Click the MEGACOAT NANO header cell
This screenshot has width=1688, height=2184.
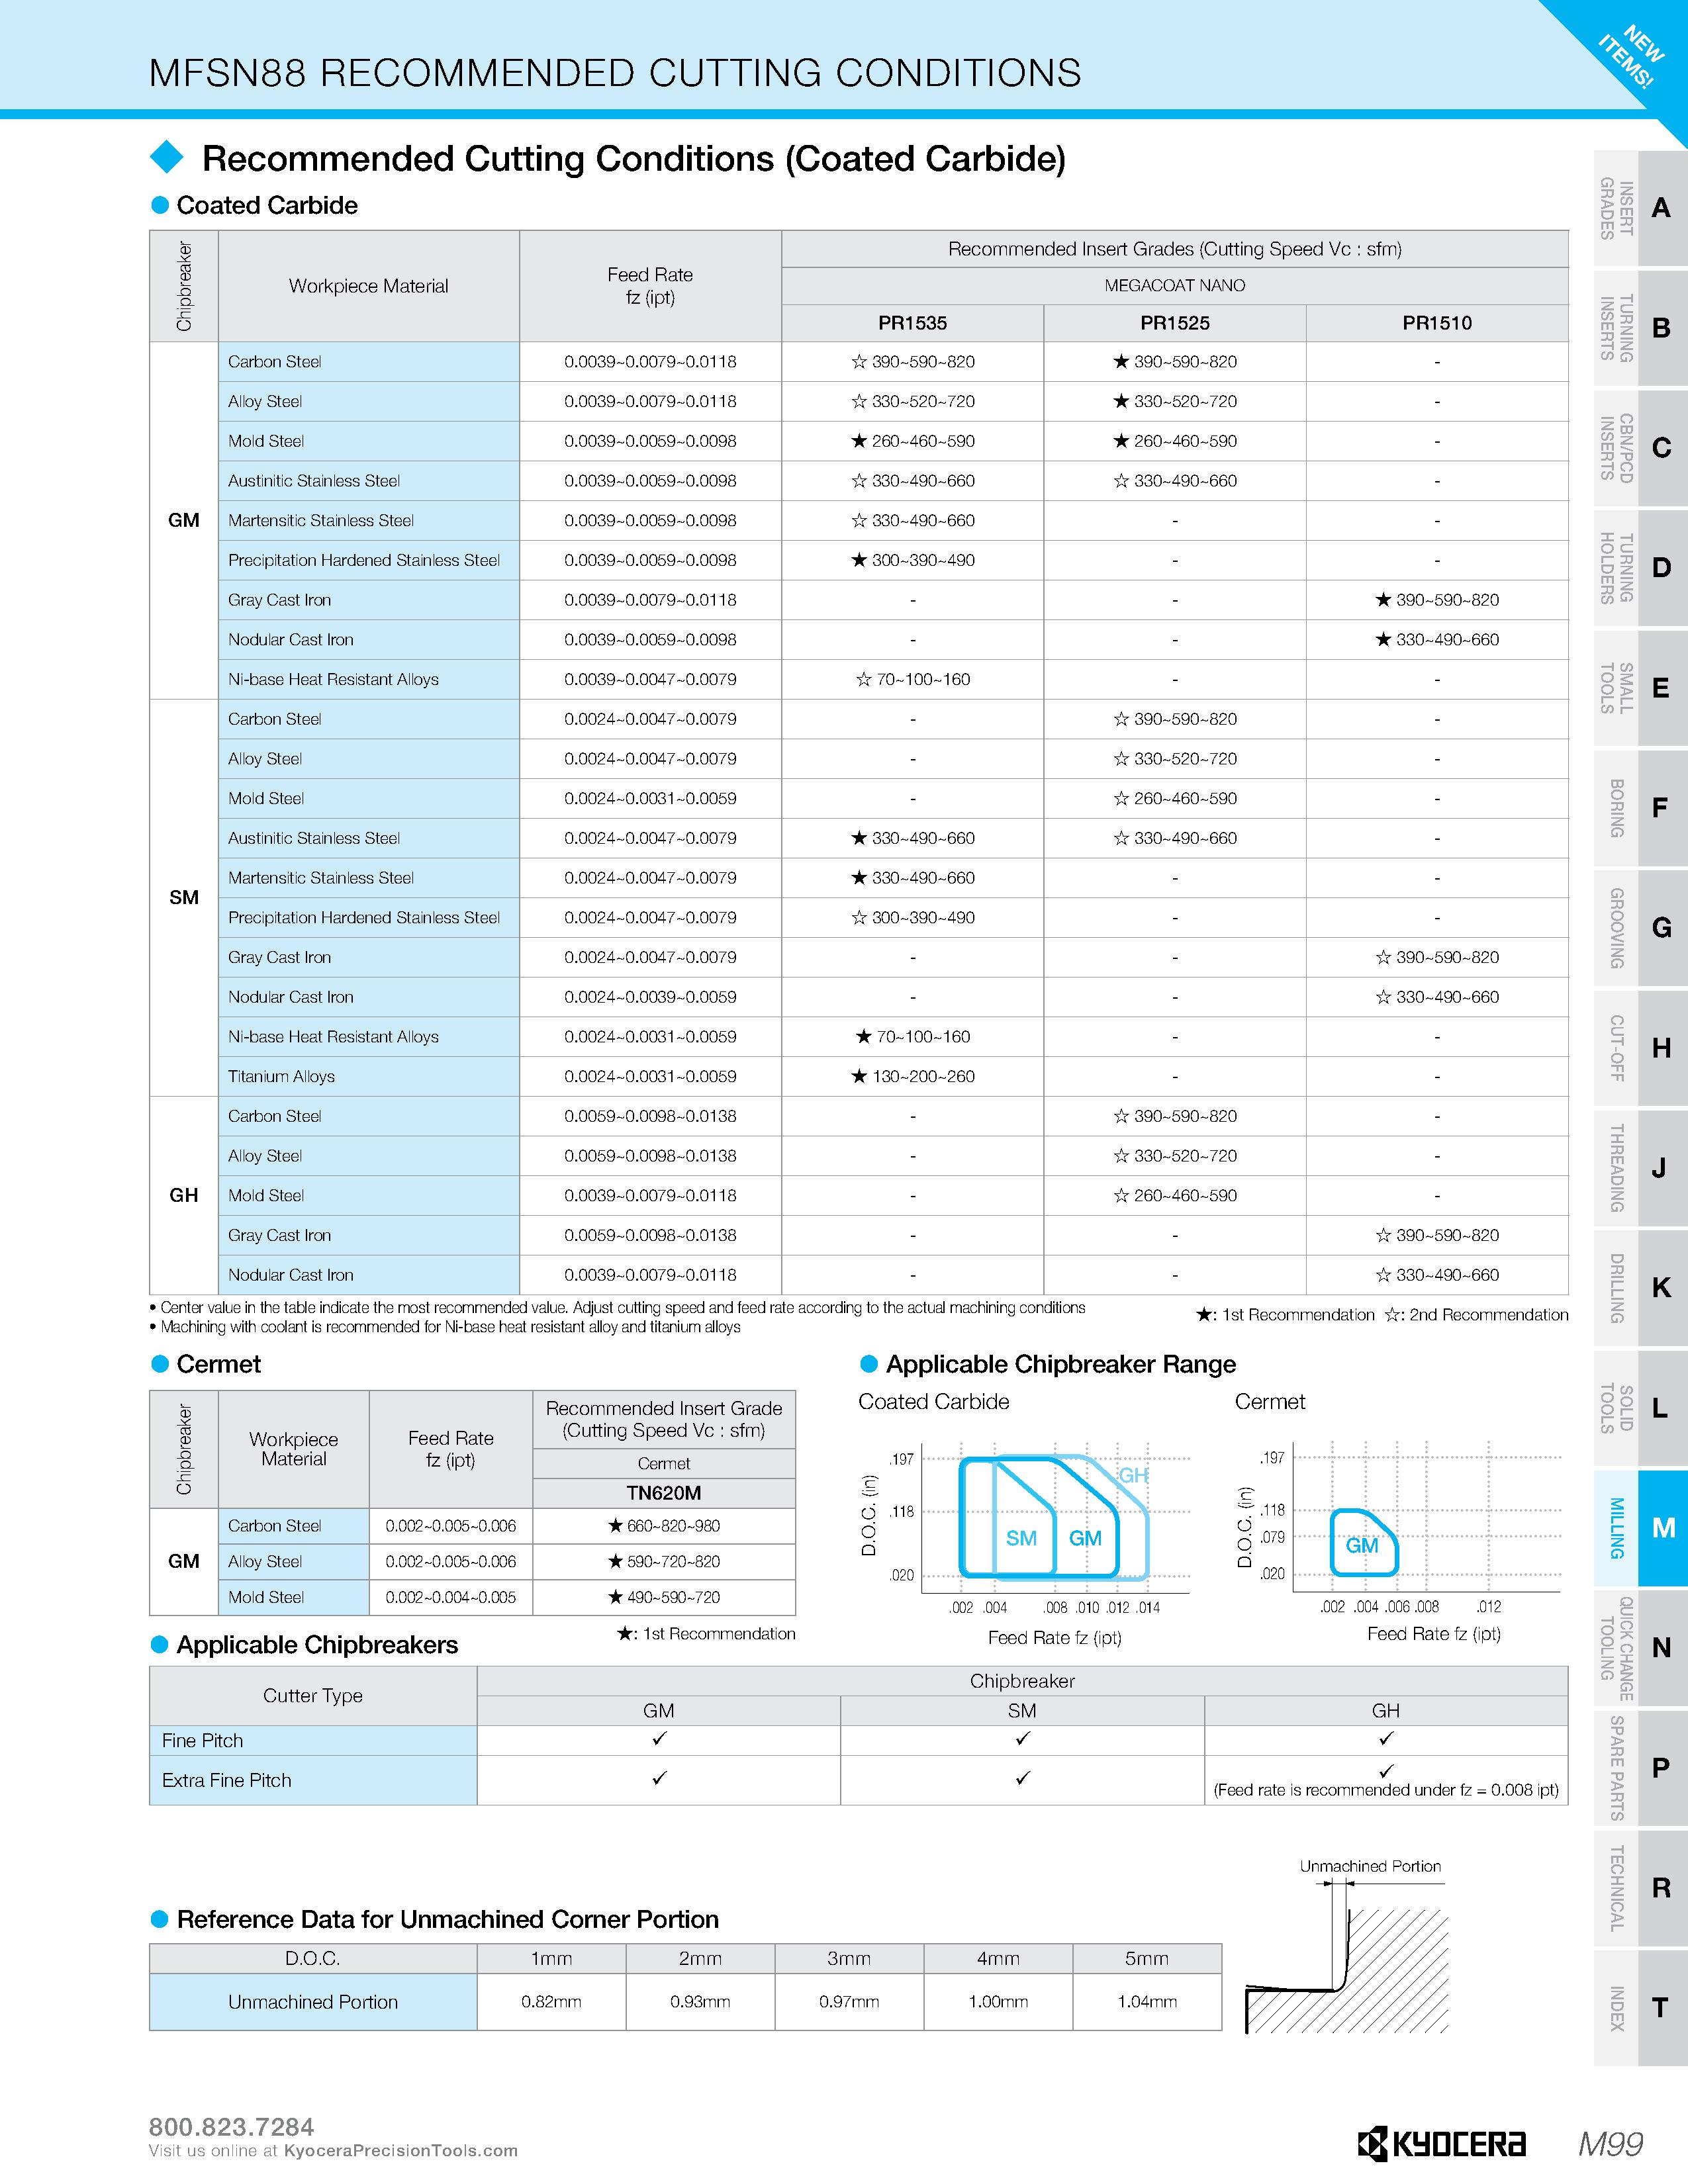click(1175, 286)
